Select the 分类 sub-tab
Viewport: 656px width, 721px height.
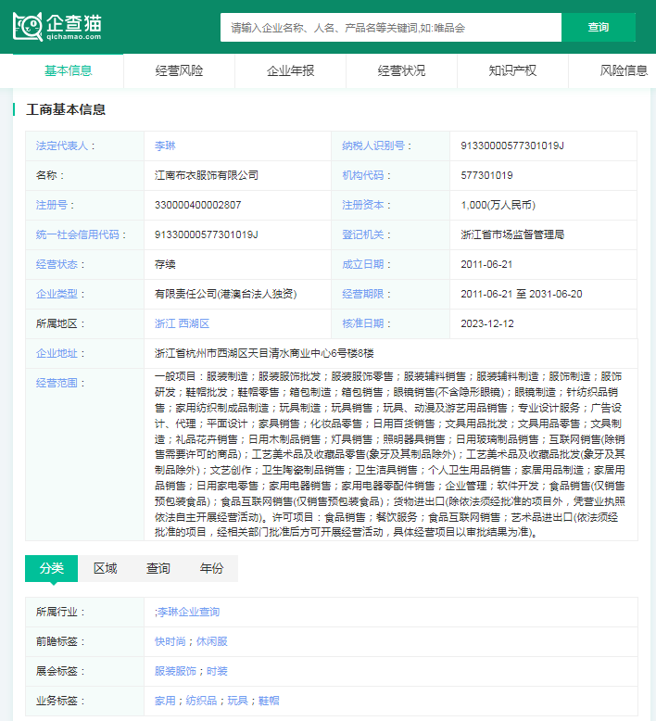pos(52,568)
